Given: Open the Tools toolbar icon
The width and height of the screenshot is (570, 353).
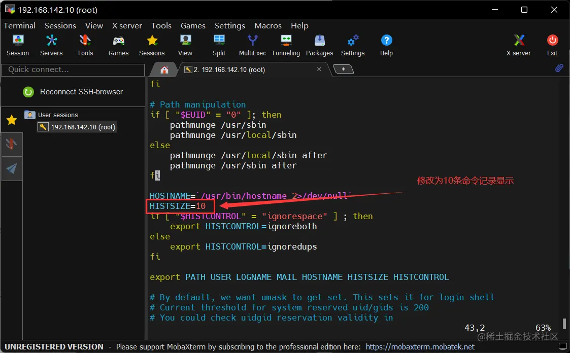Looking at the screenshot, I should point(85,46).
